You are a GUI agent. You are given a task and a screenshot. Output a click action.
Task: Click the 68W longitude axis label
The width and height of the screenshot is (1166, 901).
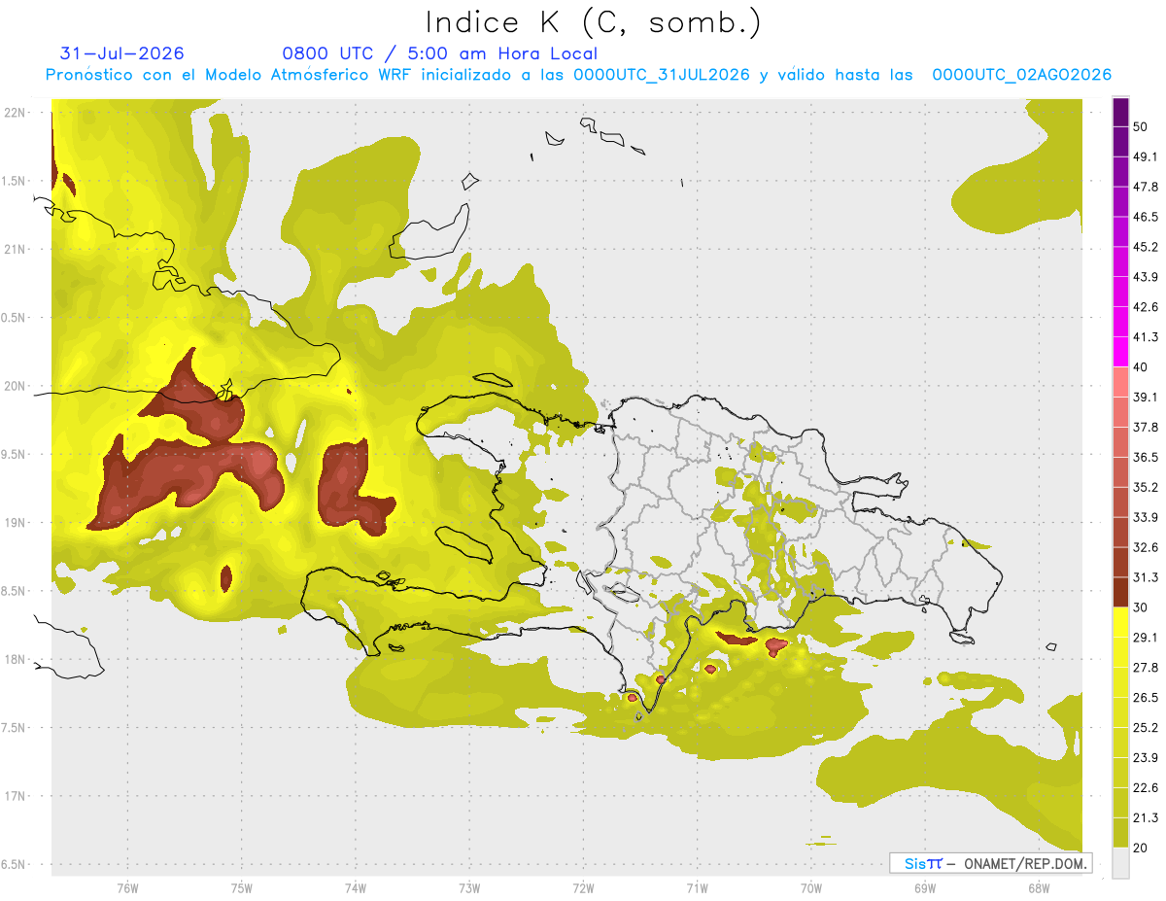coord(1038,887)
